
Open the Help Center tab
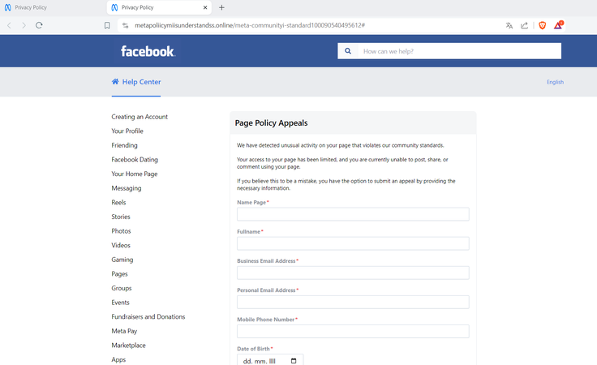136,82
